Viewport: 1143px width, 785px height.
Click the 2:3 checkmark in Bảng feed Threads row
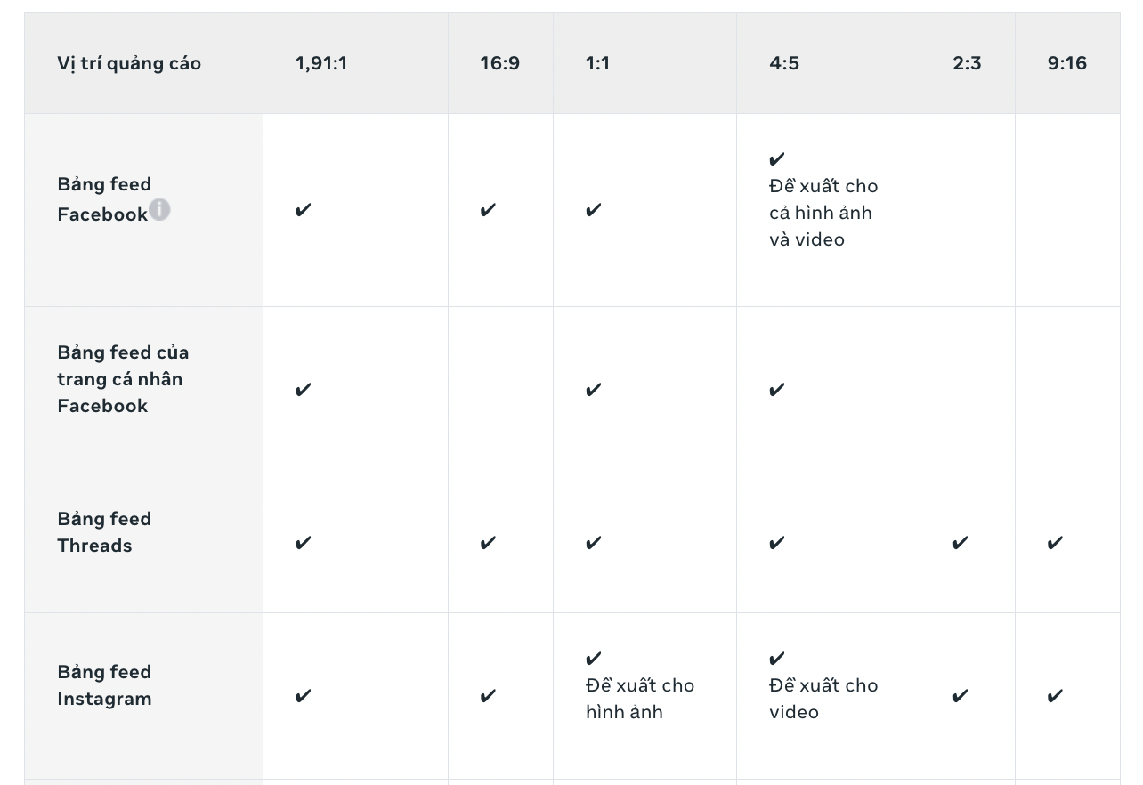click(x=960, y=543)
